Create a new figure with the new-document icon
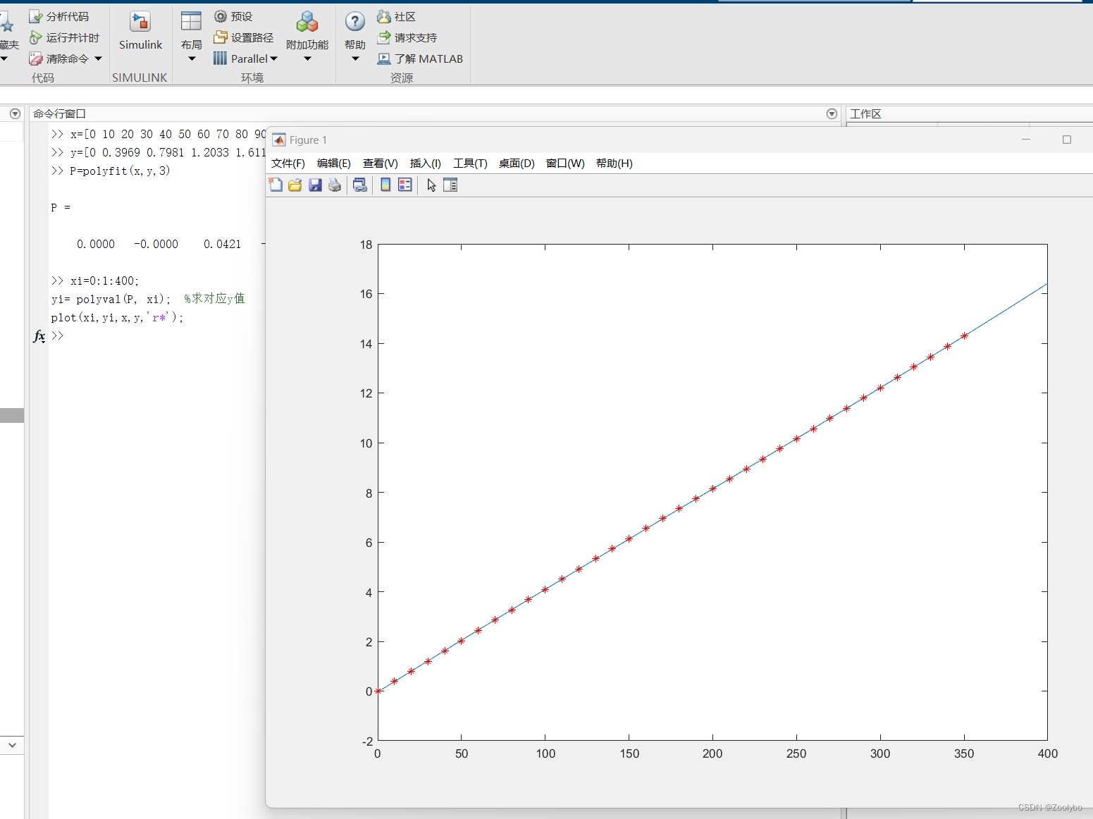 click(276, 185)
